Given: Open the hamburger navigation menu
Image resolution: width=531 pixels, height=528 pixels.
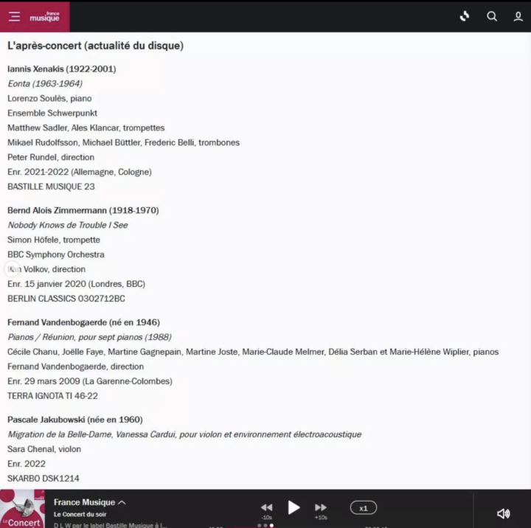Looking at the screenshot, I should [14, 16].
